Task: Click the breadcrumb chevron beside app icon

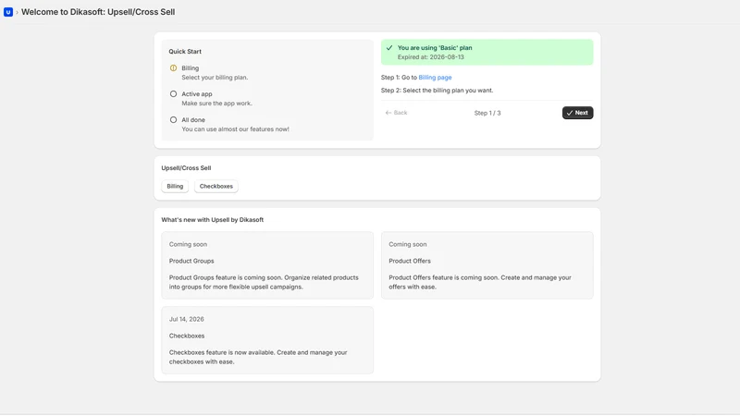Action: point(17,12)
